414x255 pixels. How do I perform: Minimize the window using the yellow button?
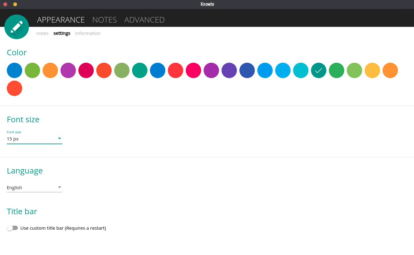pos(15,4)
